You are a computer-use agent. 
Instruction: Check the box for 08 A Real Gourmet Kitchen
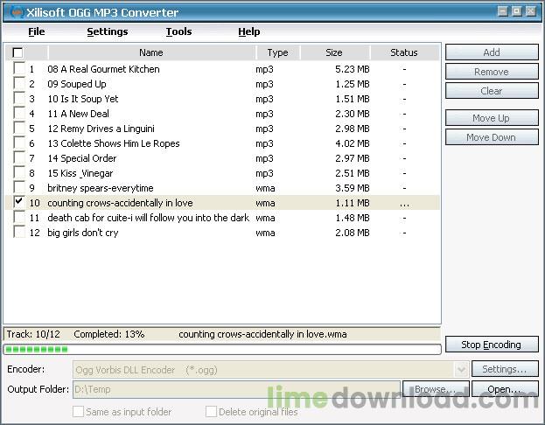click(19, 67)
